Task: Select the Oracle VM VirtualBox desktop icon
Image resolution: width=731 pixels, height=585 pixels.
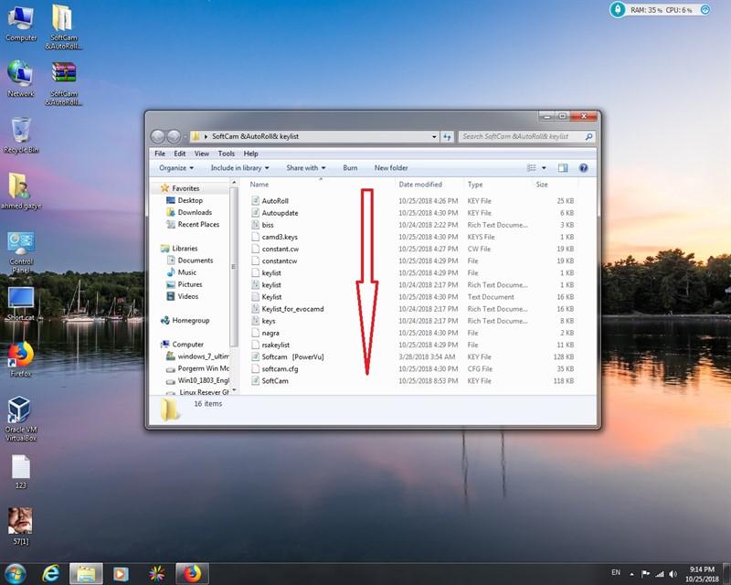Action: pyautogui.click(x=21, y=419)
